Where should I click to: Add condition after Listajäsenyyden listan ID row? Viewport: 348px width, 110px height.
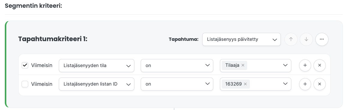305,84
